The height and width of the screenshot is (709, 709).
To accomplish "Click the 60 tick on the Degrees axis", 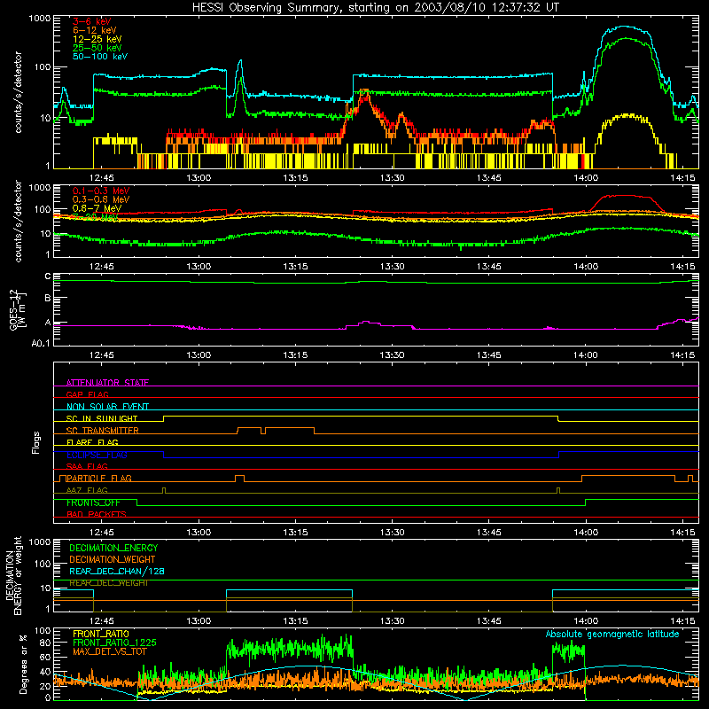I will tap(45, 657).
